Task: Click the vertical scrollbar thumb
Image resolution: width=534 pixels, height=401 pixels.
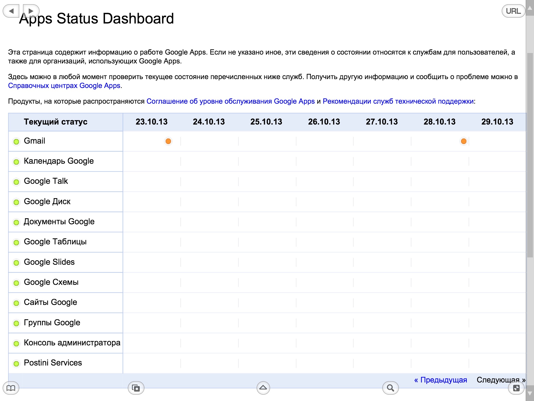Action: 530,155
